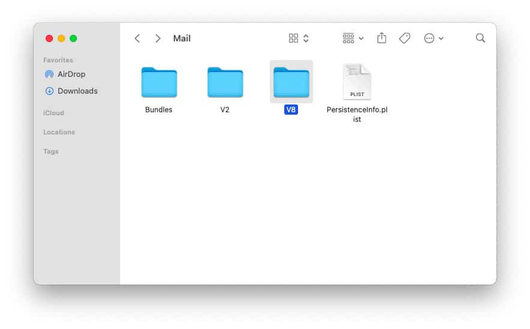
Task: Click the Mail window title
Action: [182, 38]
